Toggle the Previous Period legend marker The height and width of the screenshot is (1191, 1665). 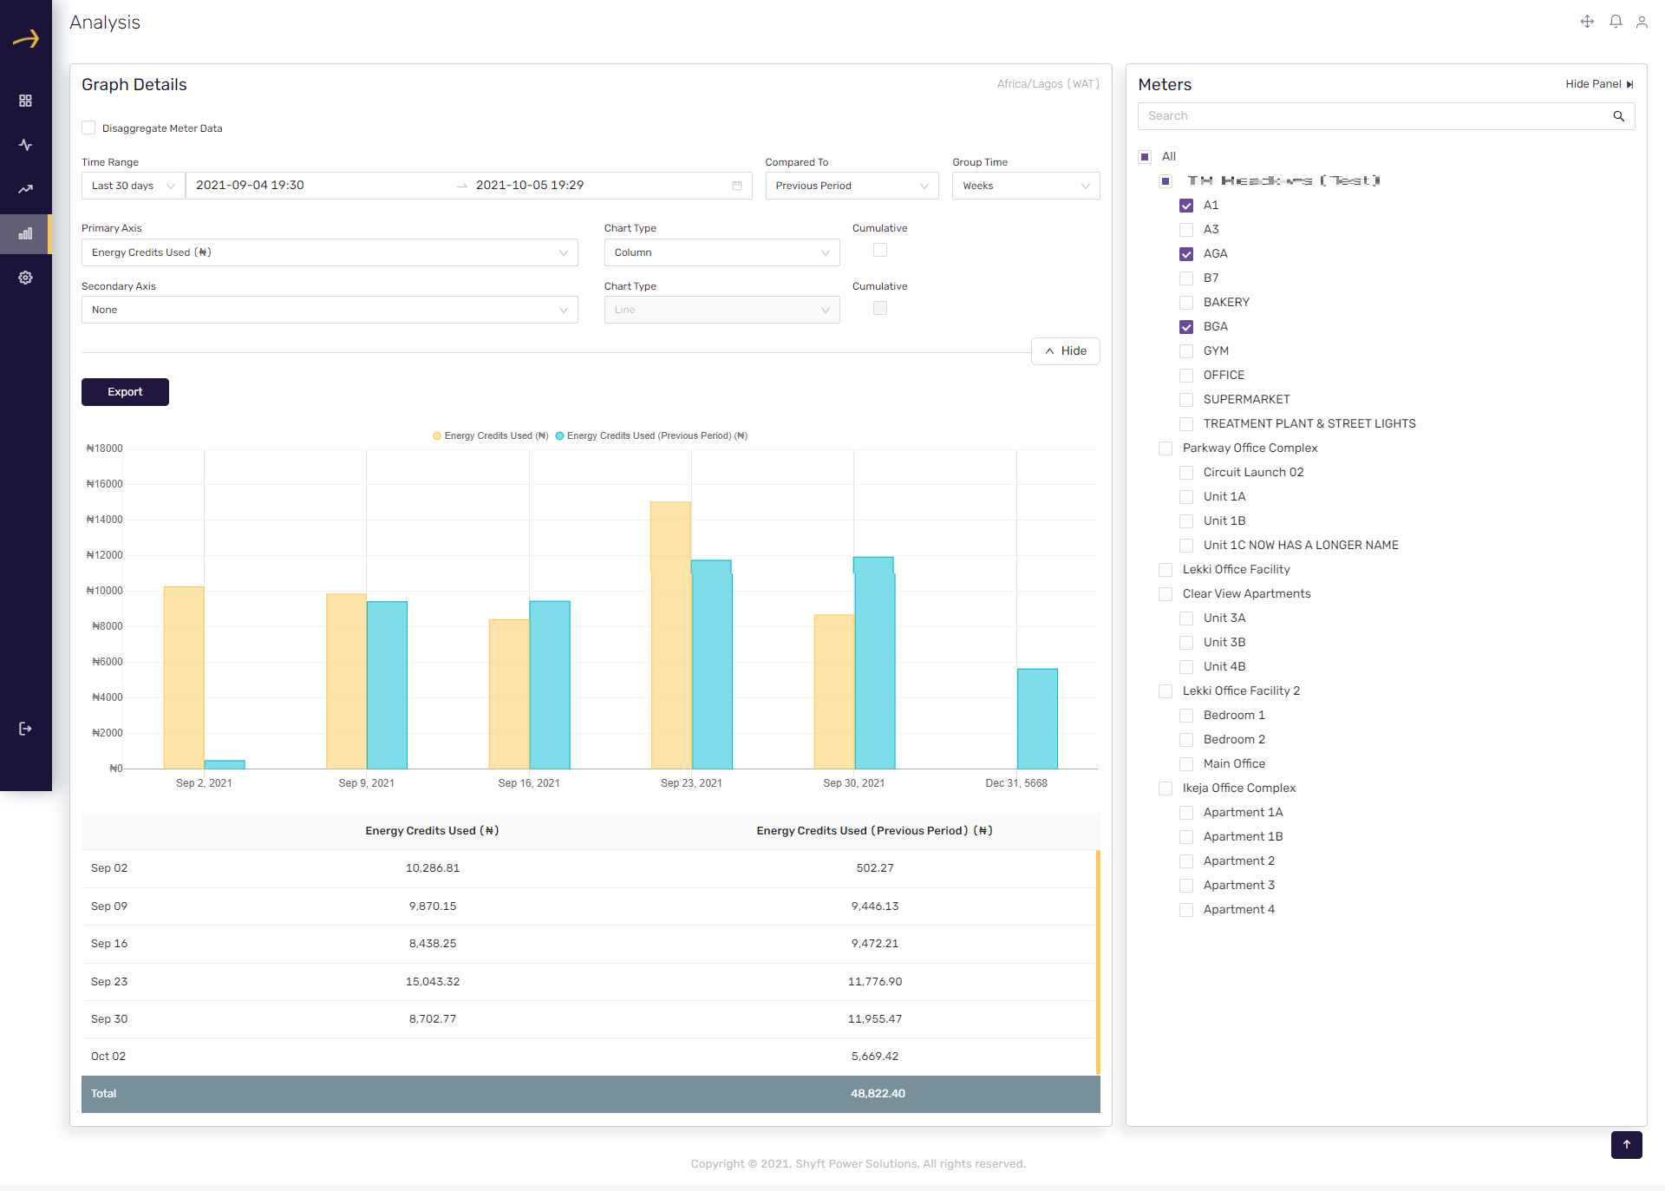pyautogui.click(x=559, y=436)
